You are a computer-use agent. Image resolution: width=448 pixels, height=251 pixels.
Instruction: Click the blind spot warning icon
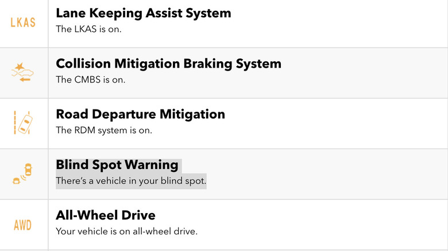[23, 174]
